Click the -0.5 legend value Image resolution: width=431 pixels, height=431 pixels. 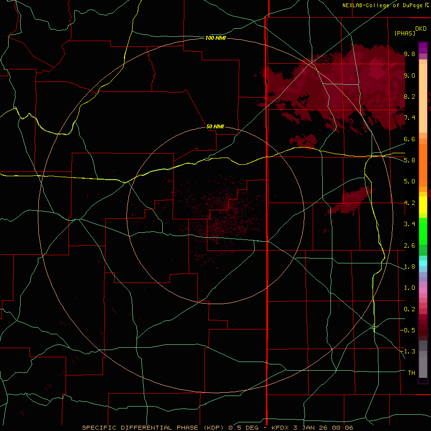408,330
